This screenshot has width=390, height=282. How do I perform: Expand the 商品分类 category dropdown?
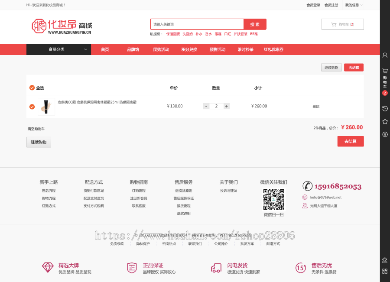tap(58, 49)
